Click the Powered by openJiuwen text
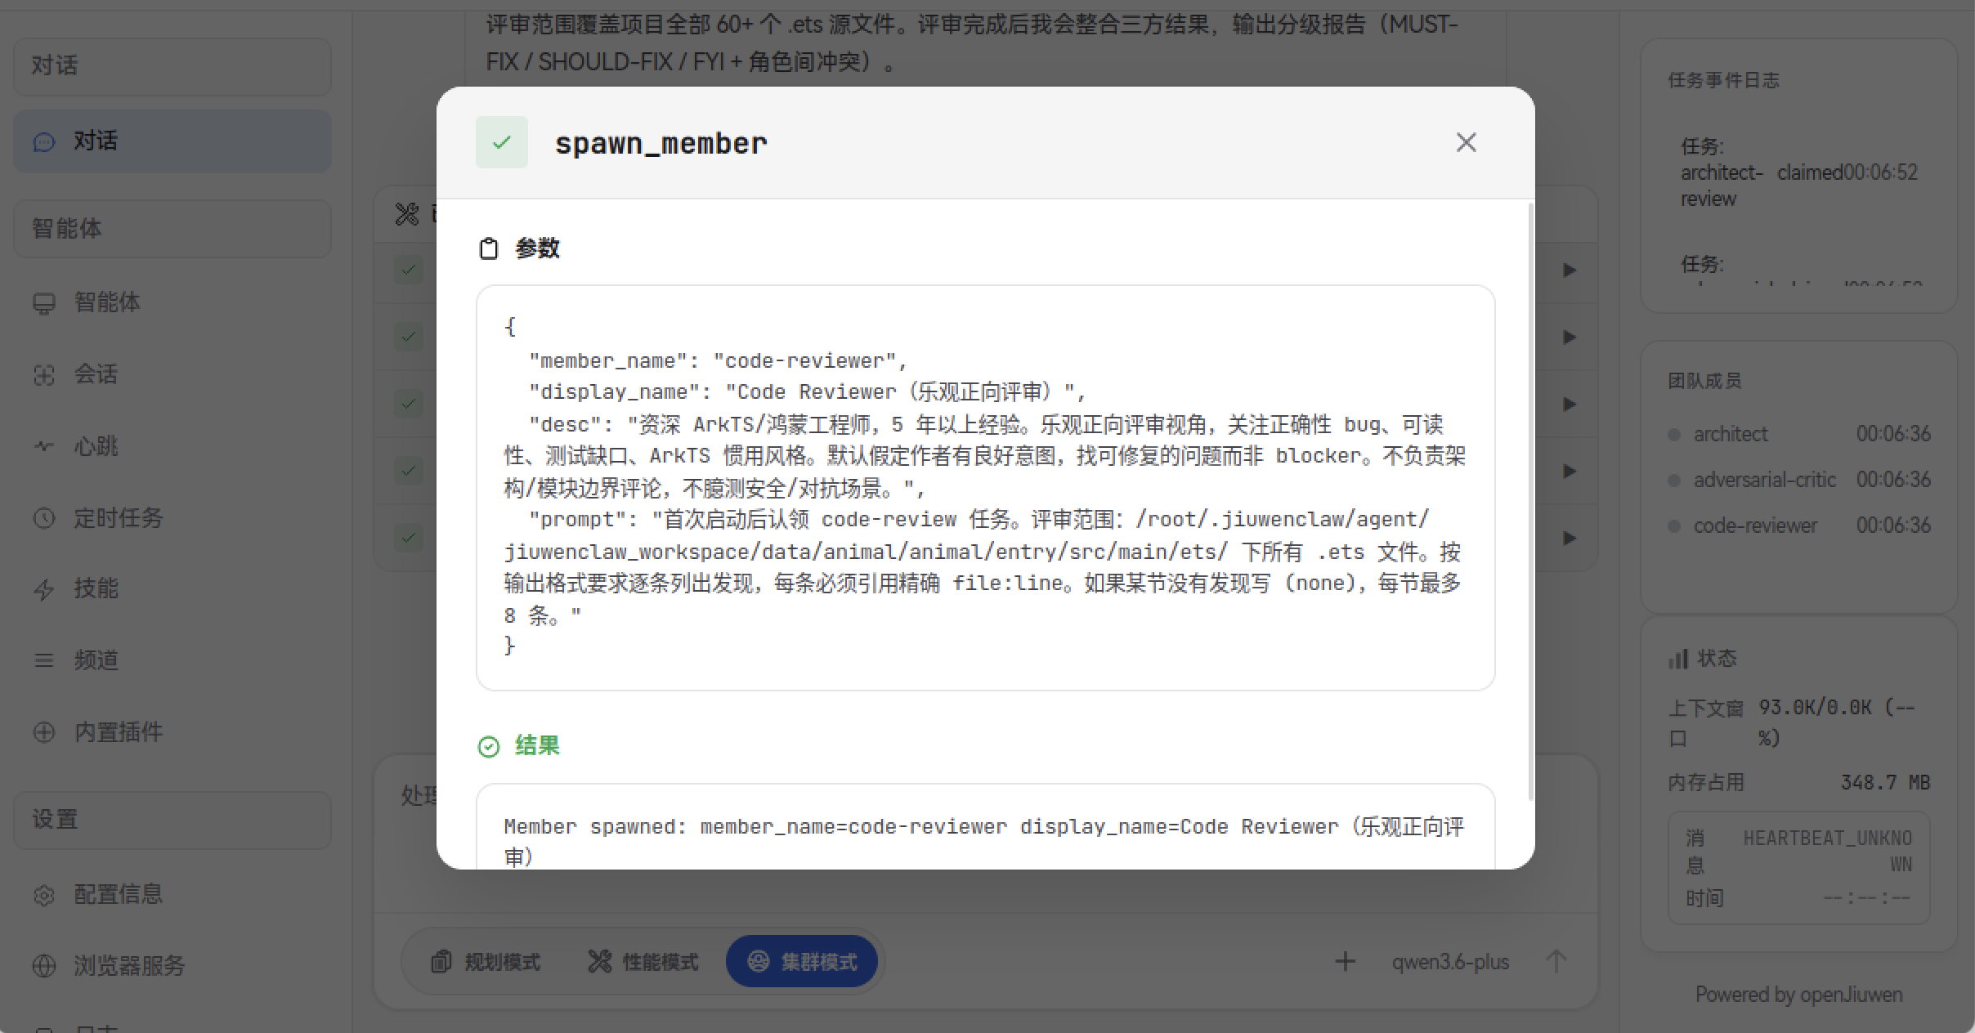The width and height of the screenshot is (1975, 1033). click(1798, 995)
